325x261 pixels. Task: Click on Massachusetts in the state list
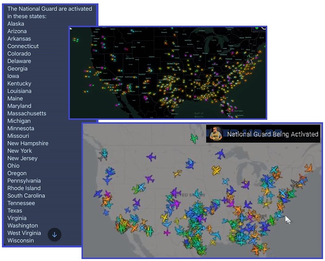(x=27, y=114)
